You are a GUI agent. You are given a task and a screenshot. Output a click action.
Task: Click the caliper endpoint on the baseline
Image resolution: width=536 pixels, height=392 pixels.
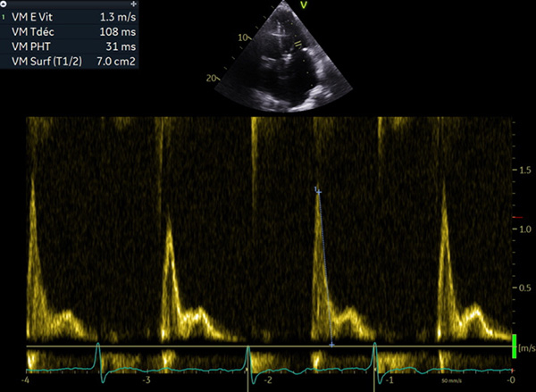[x=331, y=344]
